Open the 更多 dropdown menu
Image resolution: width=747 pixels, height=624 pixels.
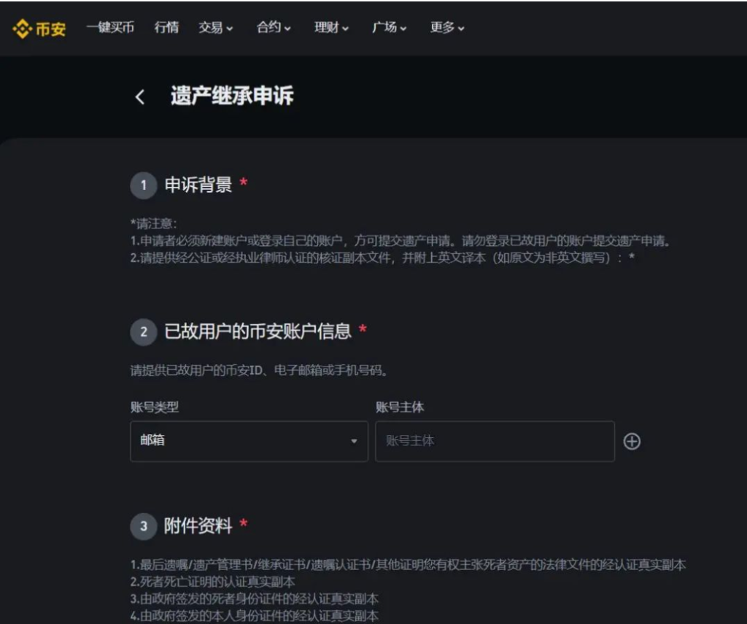pos(446,28)
